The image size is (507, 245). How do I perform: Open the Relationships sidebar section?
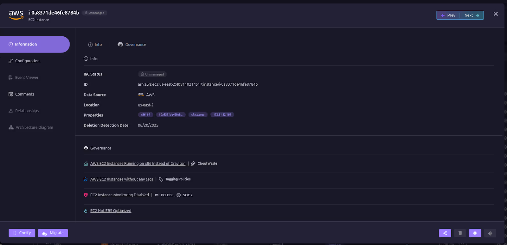click(x=24, y=111)
